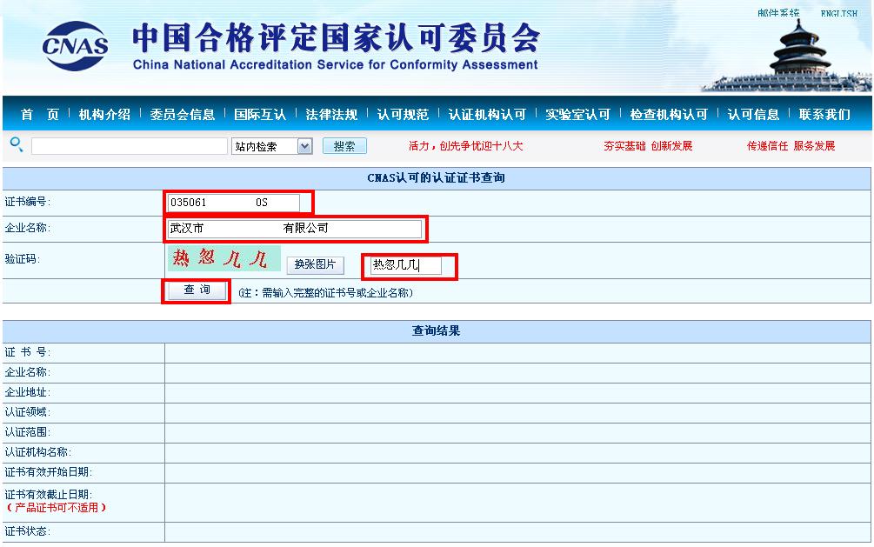The image size is (874, 547).
Task: Focus the site search text box
Action: coord(130,146)
